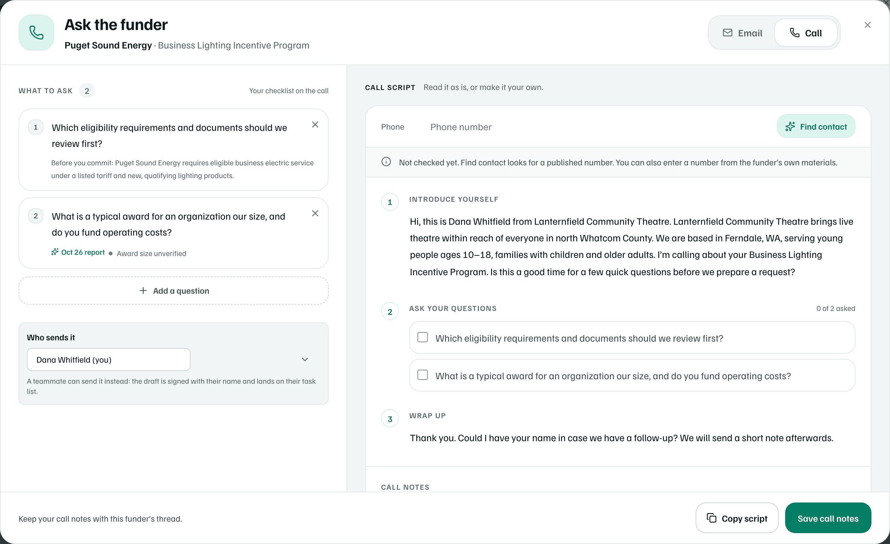Click Add a question
The image size is (890, 544).
174,291
